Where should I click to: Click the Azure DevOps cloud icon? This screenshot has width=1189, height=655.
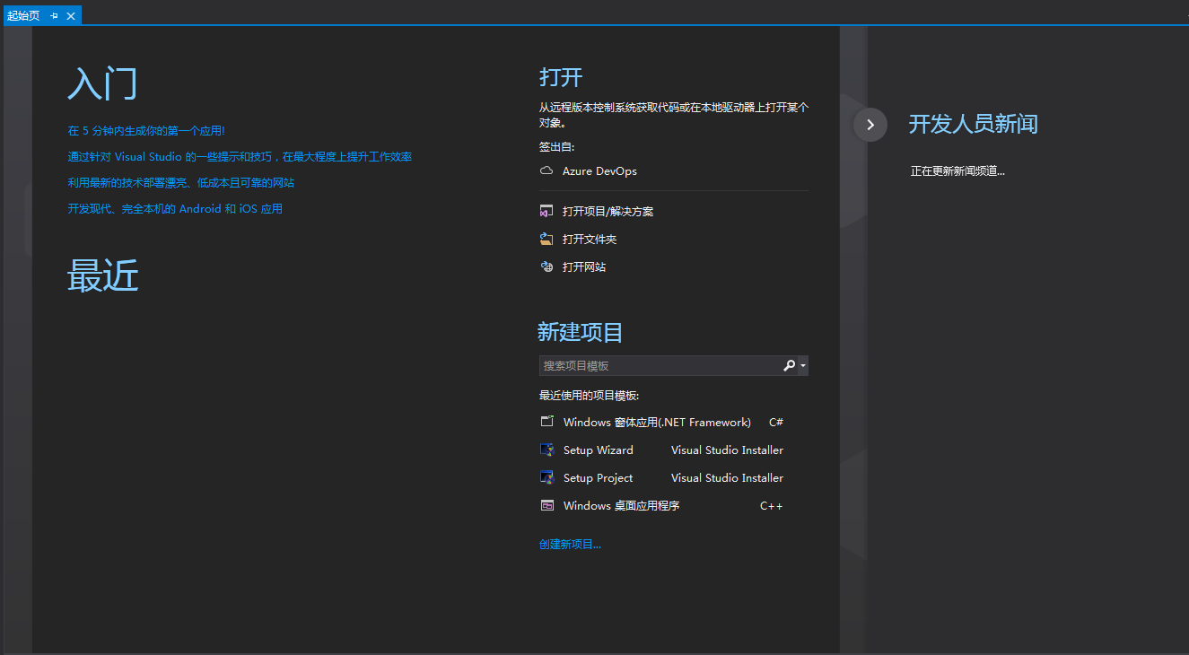(546, 170)
